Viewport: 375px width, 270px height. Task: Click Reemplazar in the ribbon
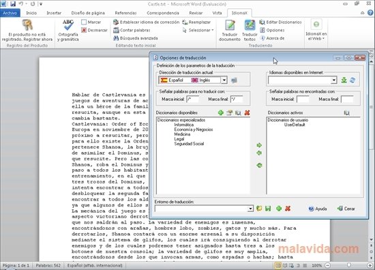pos(196,22)
